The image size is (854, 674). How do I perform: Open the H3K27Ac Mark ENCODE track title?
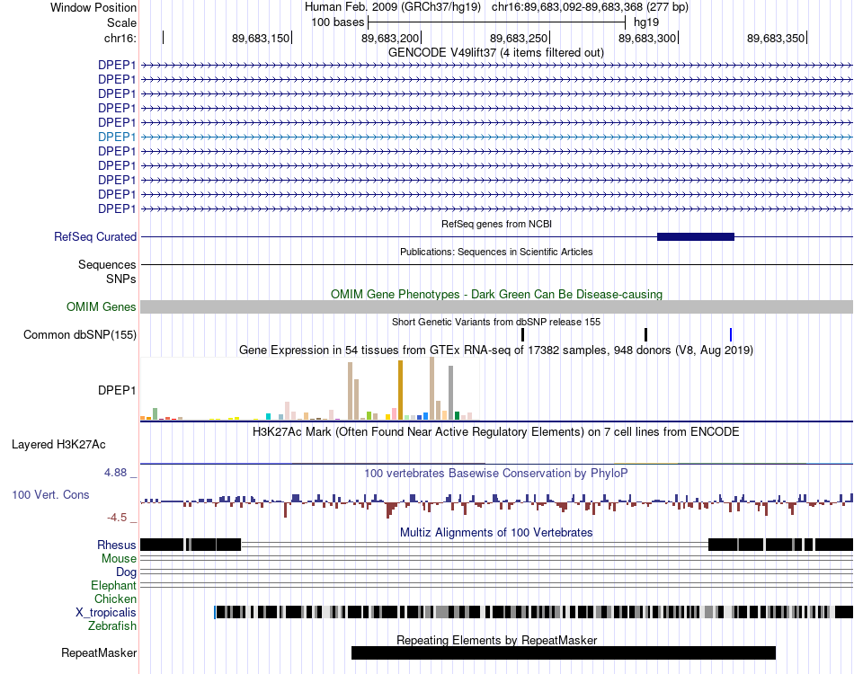click(x=495, y=432)
